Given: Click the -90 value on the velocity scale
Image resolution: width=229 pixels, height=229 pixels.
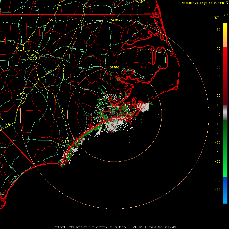Looking at the screenshot, I should 218,199.
